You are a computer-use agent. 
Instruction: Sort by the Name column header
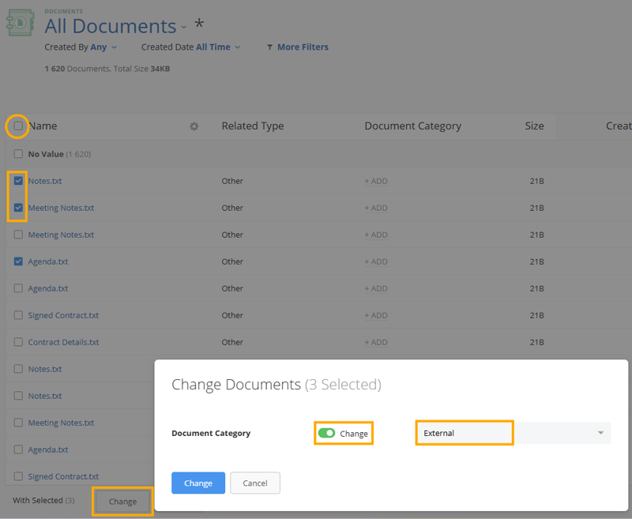point(43,126)
